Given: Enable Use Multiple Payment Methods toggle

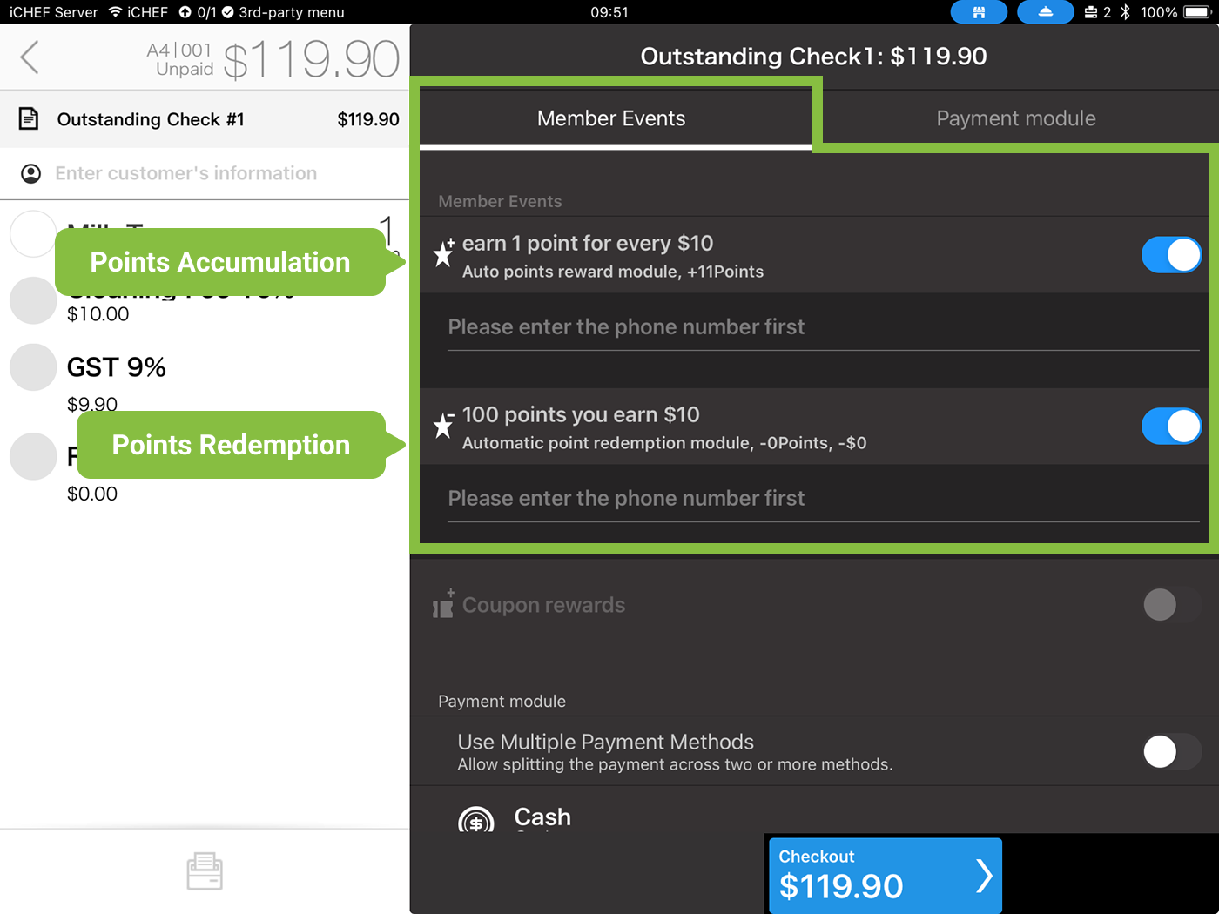Looking at the screenshot, I should pyautogui.click(x=1170, y=751).
